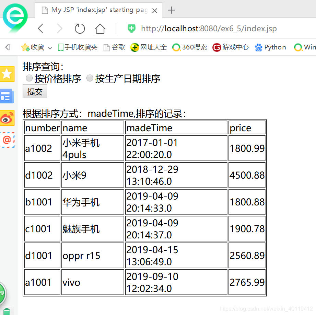Screen dimensions: 316x315
Task: Go back to previous page
Action: [x=41, y=29]
